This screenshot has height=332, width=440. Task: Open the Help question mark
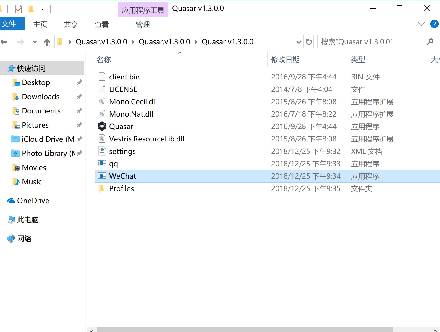click(x=434, y=24)
